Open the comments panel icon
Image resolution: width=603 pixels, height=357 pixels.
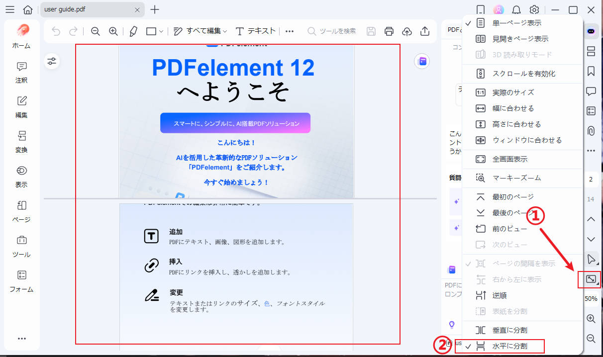point(591,91)
